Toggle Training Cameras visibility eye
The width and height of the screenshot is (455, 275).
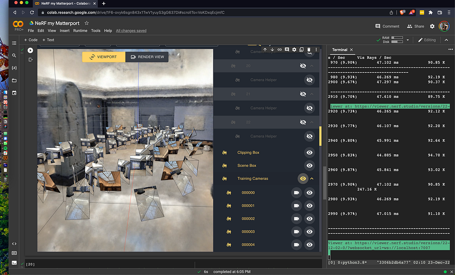303,178
